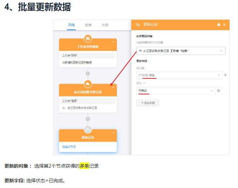Click the 当新增和更新记录时触发 text
The height and width of the screenshot is (188, 238).
pyautogui.click(x=77, y=62)
